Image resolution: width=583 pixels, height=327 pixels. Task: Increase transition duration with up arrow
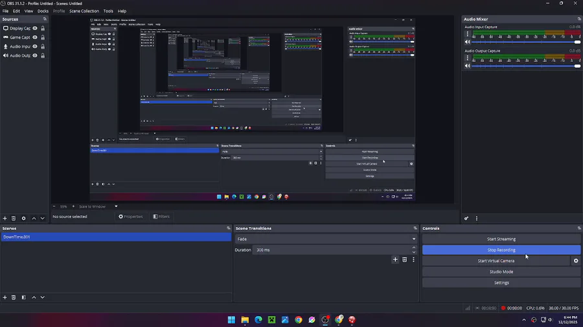pos(414,248)
